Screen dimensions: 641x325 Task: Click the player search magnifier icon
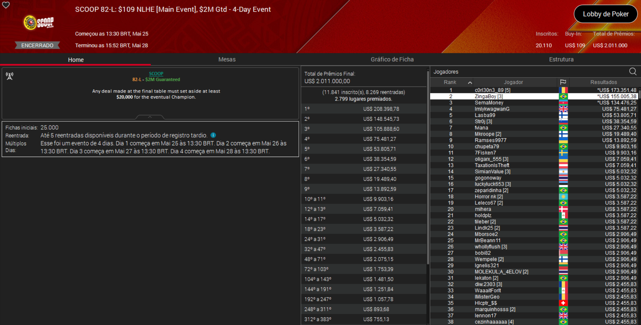pyautogui.click(x=633, y=71)
